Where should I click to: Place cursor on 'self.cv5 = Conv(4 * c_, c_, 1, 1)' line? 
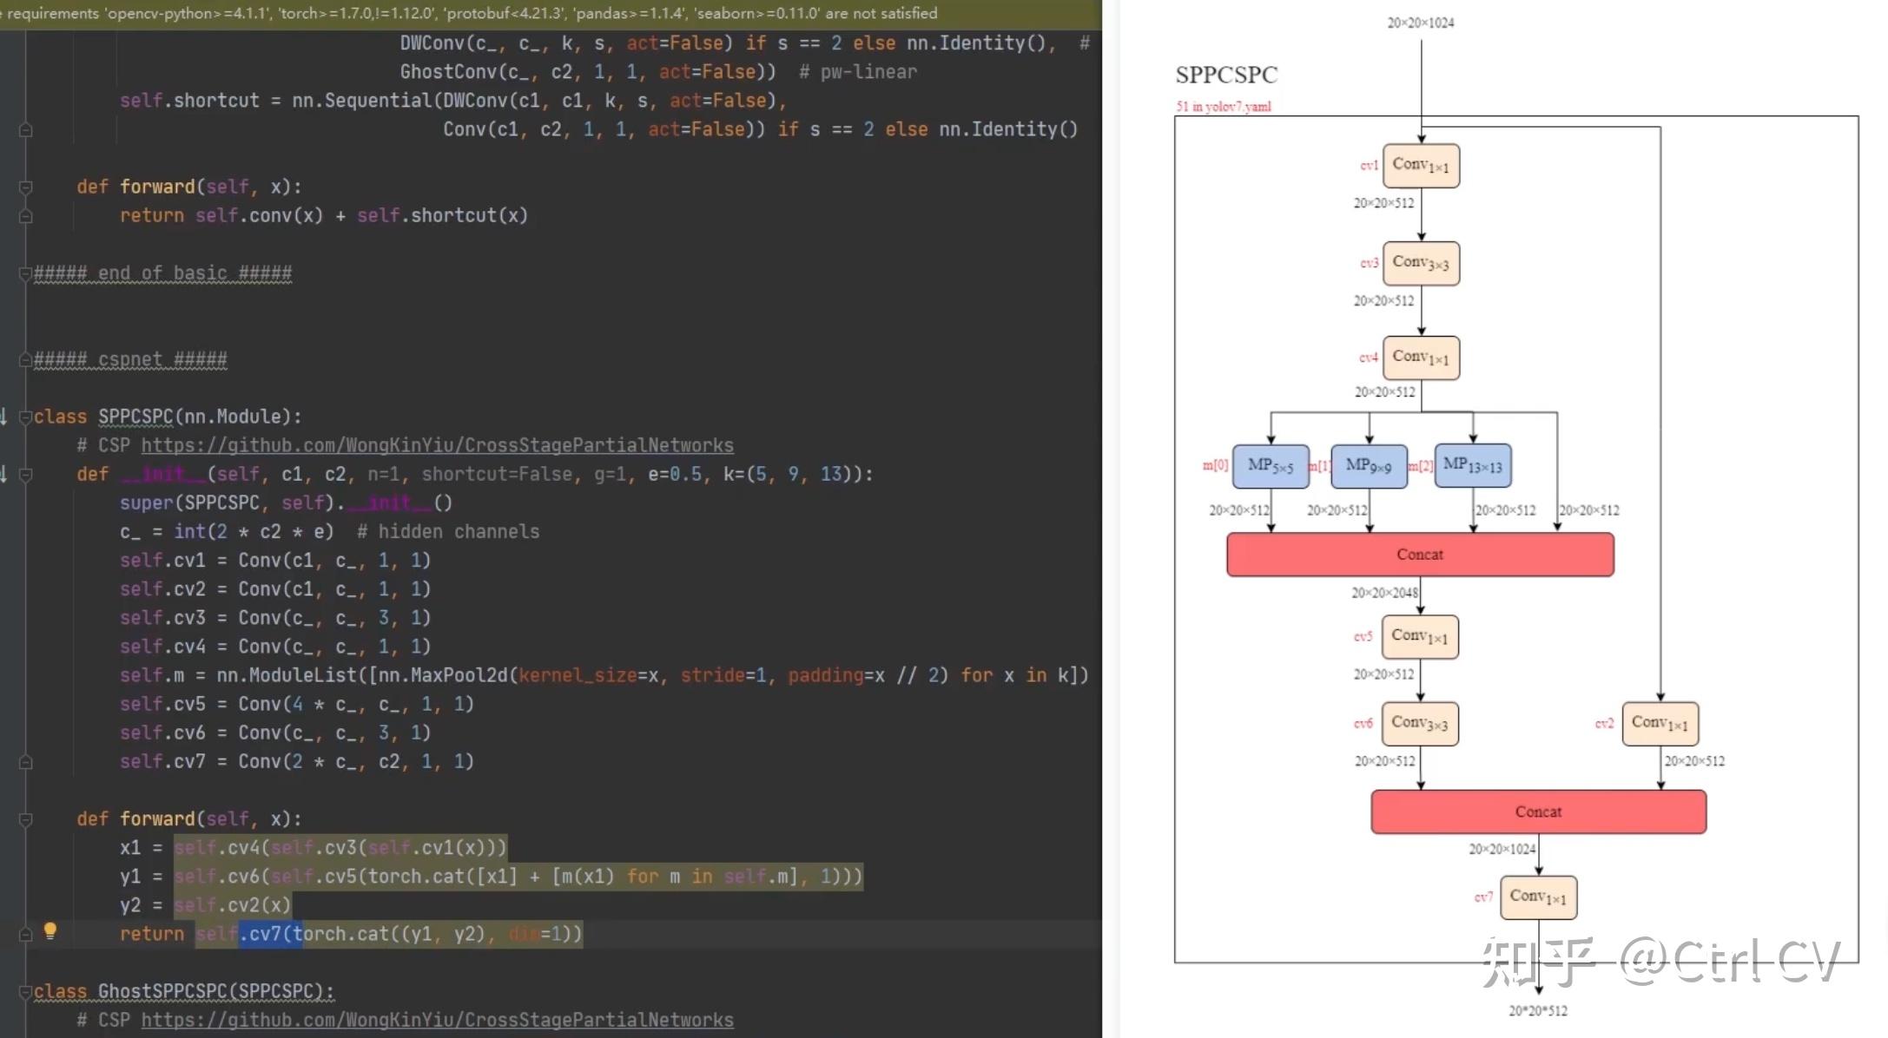click(x=297, y=704)
